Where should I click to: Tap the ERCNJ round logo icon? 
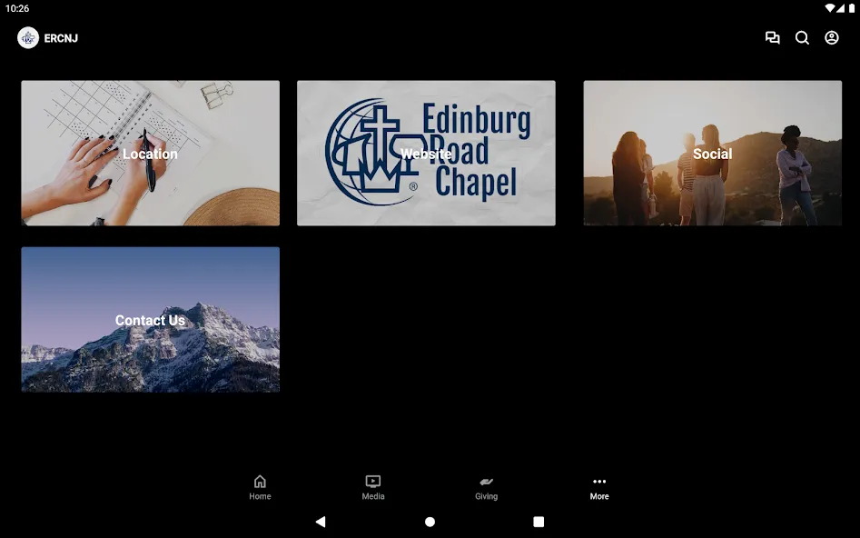click(x=28, y=38)
